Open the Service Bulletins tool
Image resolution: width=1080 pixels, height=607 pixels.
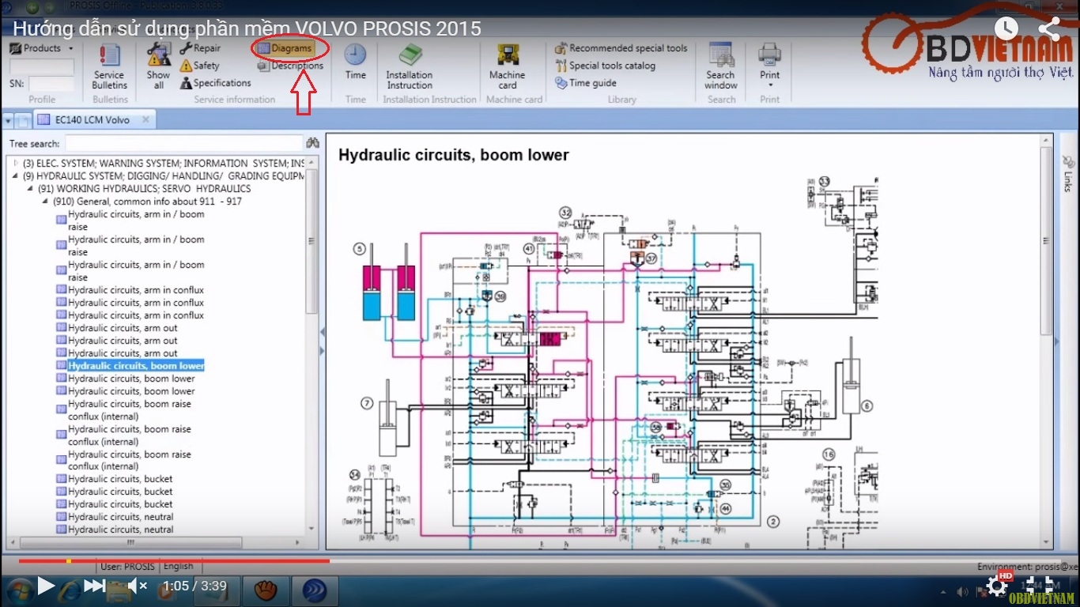click(x=109, y=66)
